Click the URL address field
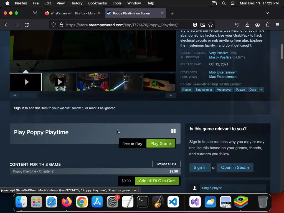This screenshot has height=213, width=284. point(122,25)
